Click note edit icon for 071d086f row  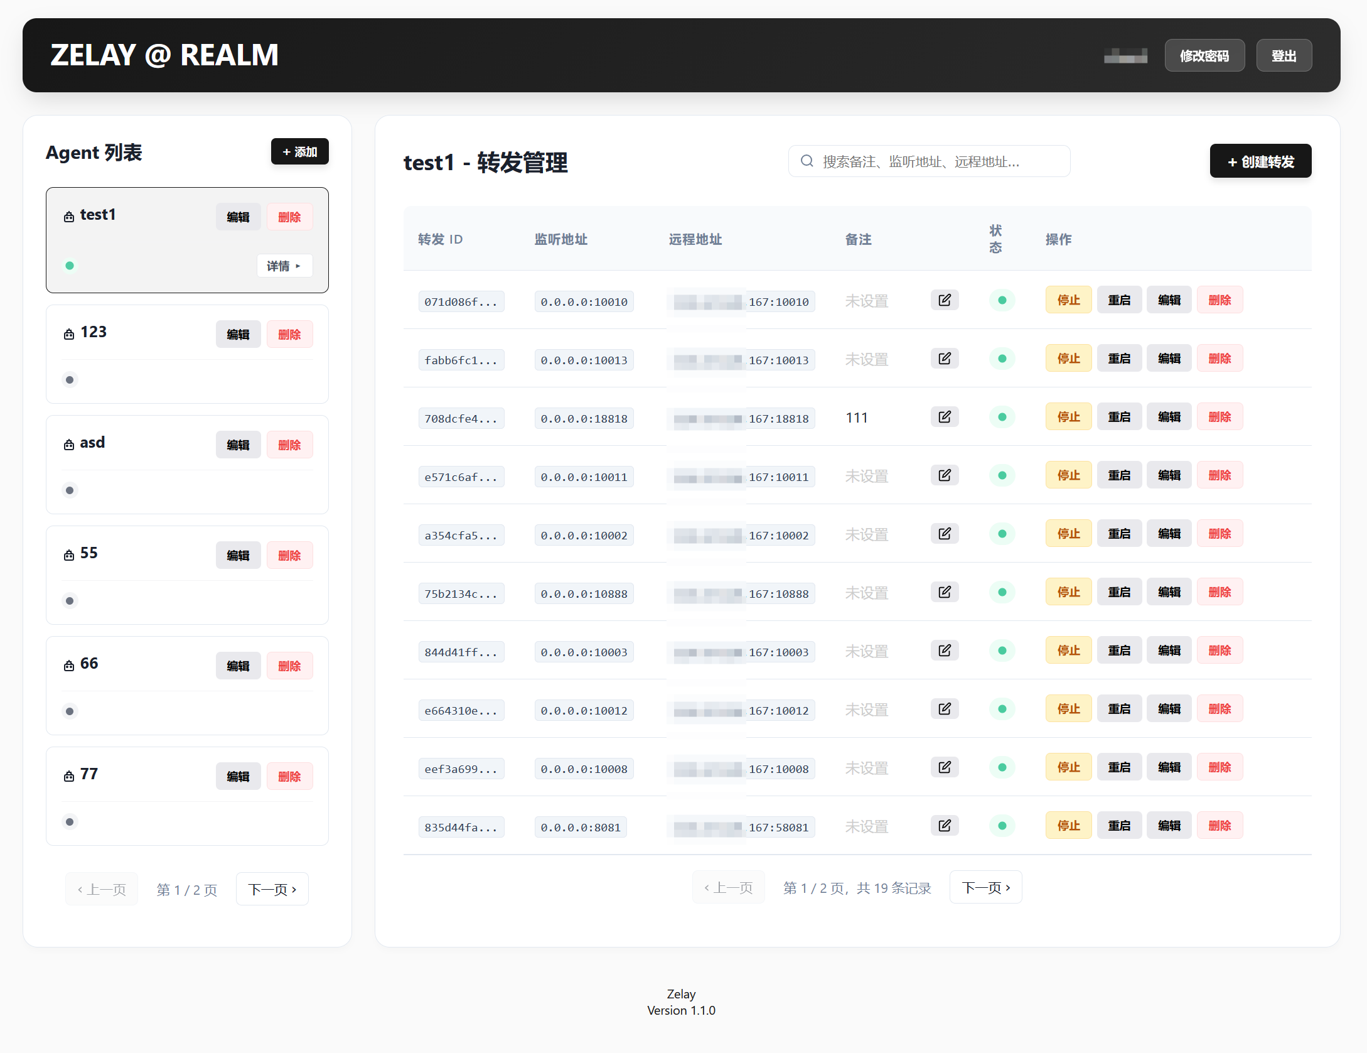click(x=944, y=300)
